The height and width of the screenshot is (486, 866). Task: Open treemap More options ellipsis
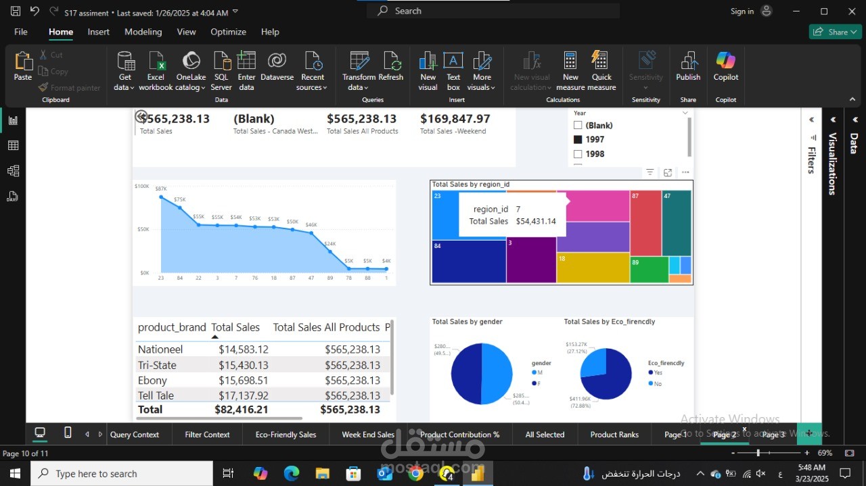[685, 173]
